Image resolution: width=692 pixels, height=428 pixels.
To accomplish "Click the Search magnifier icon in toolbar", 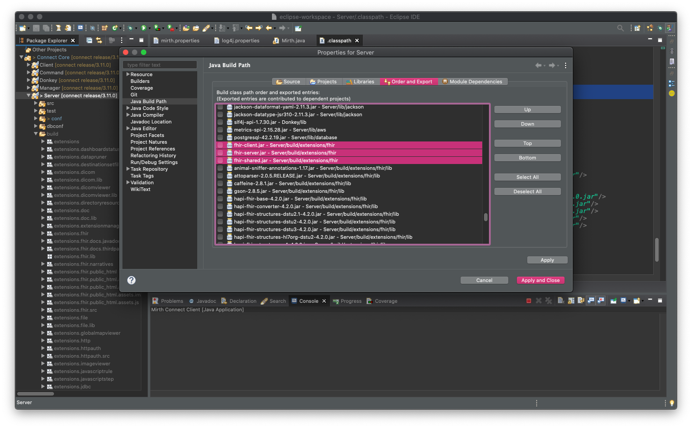I will (x=620, y=28).
